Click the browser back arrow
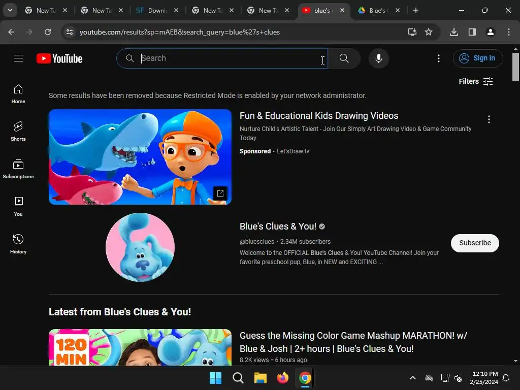This screenshot has height=390, width=520. pos(11,32)
